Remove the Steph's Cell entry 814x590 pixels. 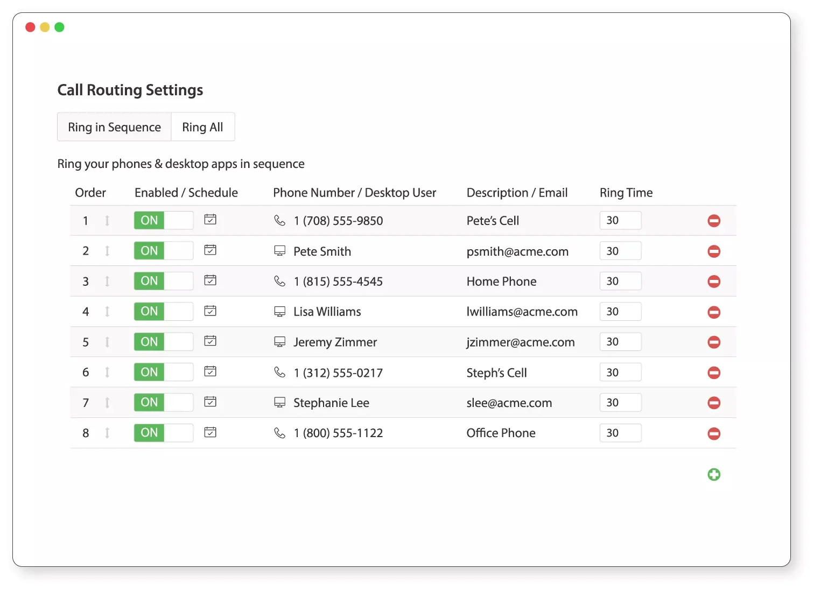714,373
